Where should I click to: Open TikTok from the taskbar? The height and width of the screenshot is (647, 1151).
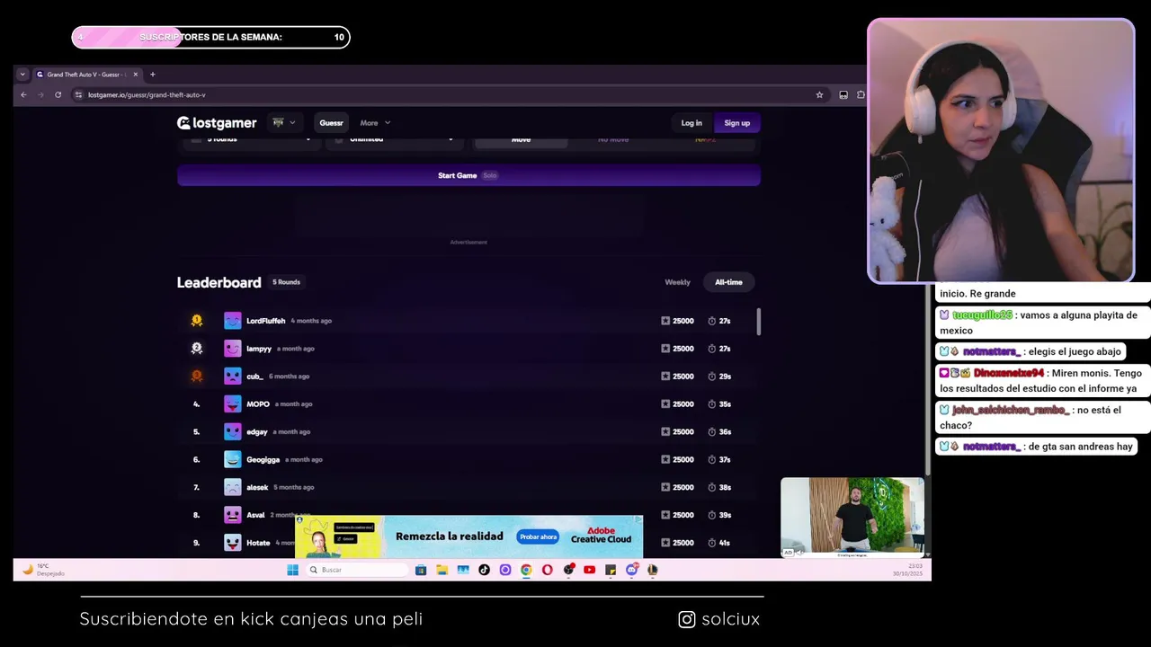[484, 570]
